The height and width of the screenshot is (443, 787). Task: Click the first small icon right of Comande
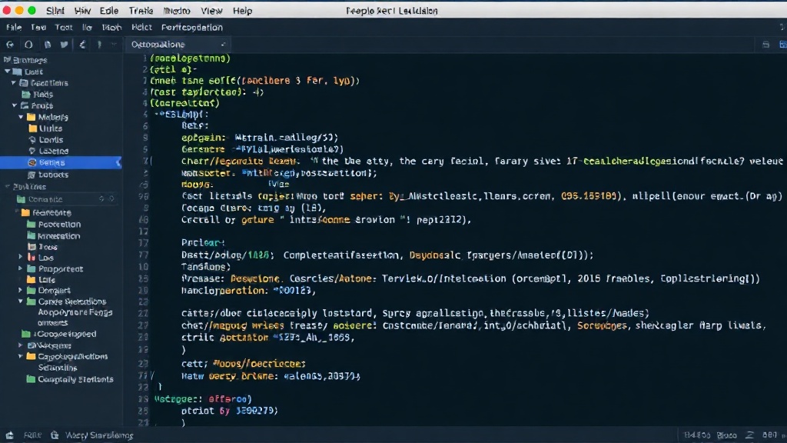point(101,199)
